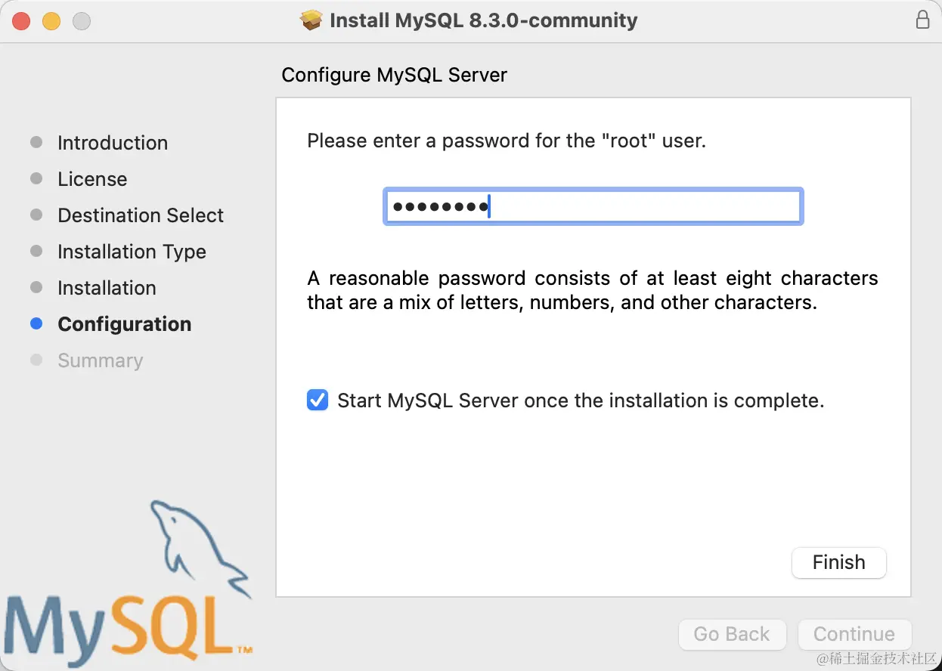942x671 pixels.
Task: Select the Destination Select step label
Action: (141, 215)
